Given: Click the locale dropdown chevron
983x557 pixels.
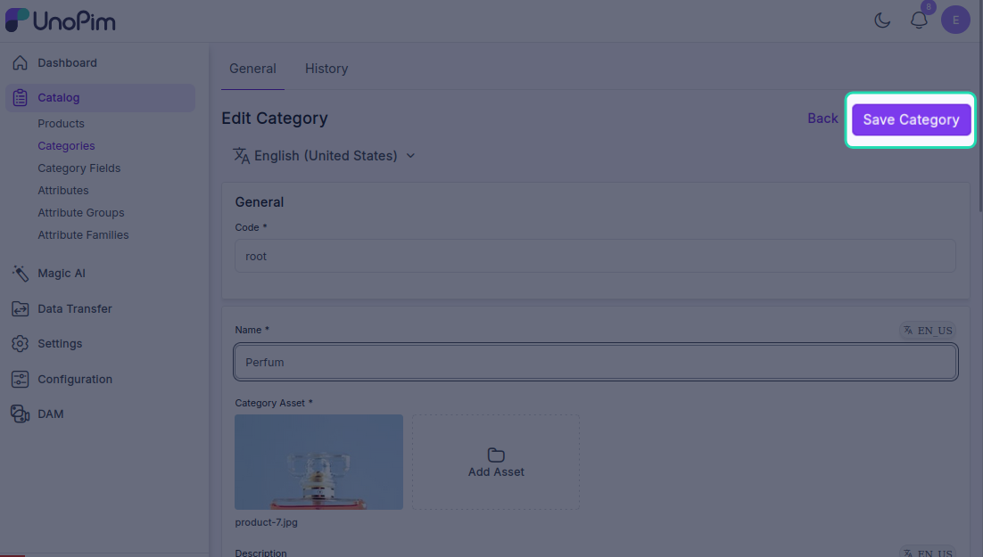Looking at the screenshot, I should pyautogui.click(x=410, y=155).
